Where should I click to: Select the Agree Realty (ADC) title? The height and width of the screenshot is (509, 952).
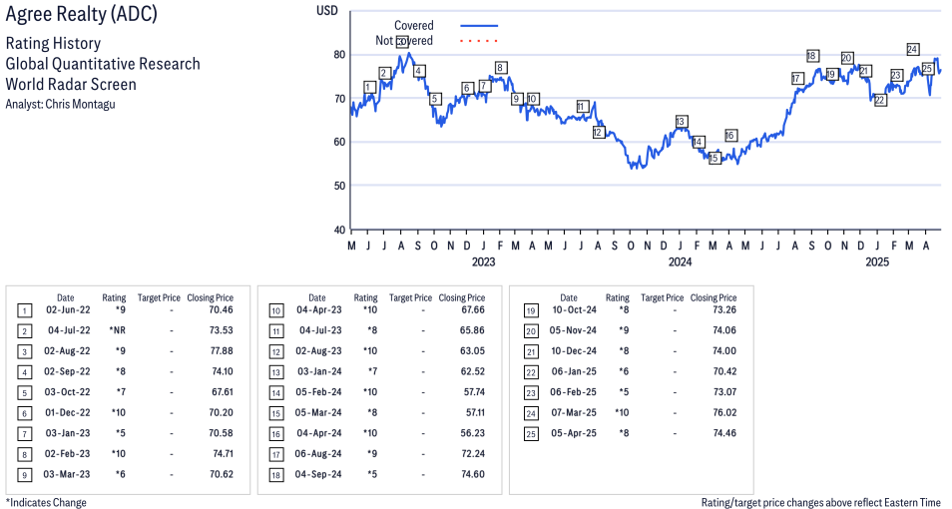pyautogui.click(x=82, y=13)
